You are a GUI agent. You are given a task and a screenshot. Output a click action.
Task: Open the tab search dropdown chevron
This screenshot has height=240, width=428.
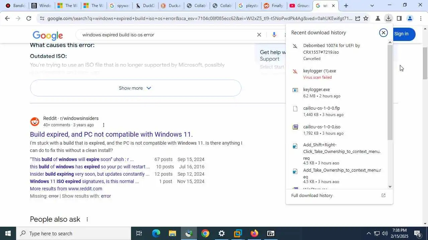click(x=372, y=6)
